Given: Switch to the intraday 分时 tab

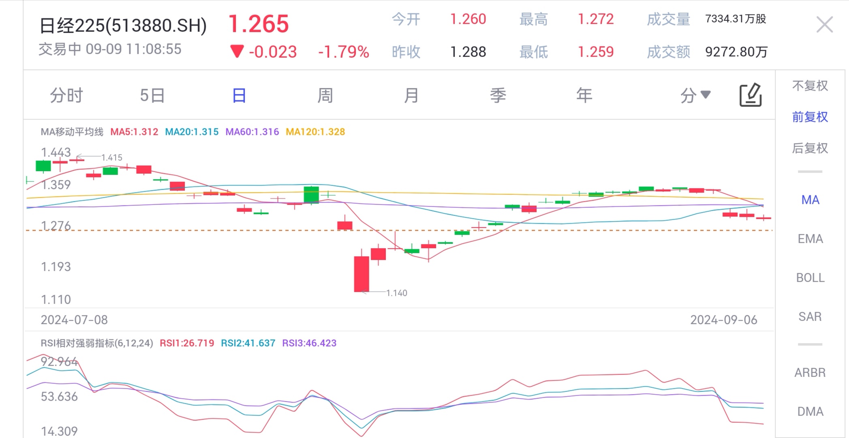Looking at the screenshot, I should pyautogui.click(x=66, y=96).
